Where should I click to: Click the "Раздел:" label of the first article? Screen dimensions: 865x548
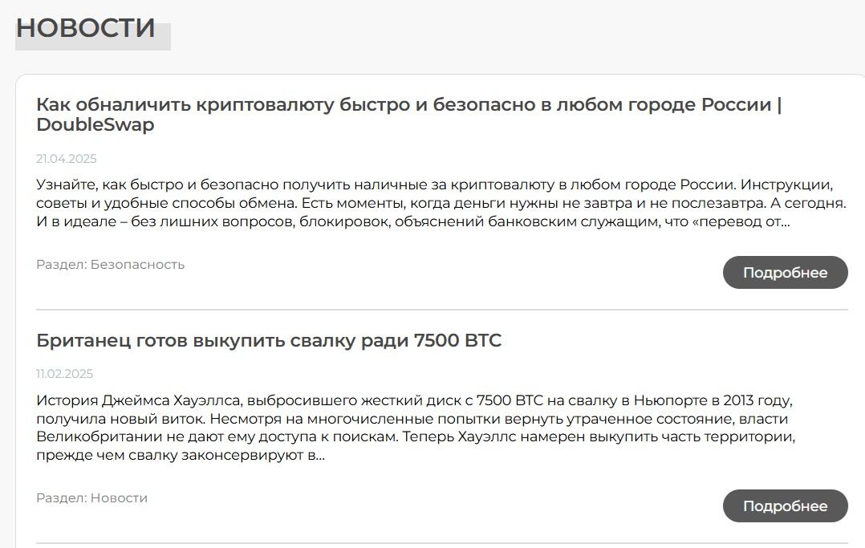[61, 263]
